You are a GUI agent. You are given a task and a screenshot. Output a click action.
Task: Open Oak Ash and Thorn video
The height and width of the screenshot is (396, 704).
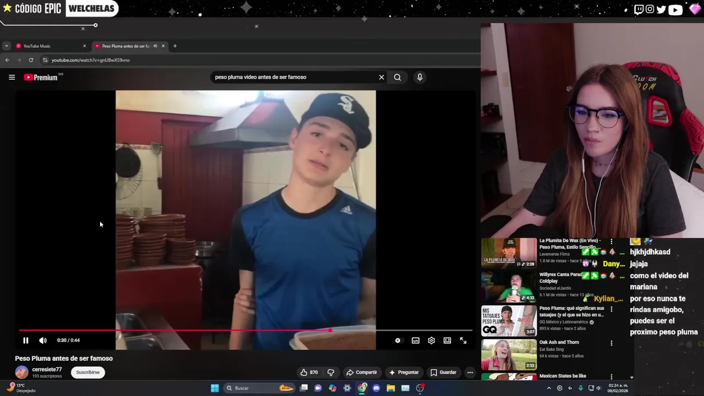click(509, 355)
